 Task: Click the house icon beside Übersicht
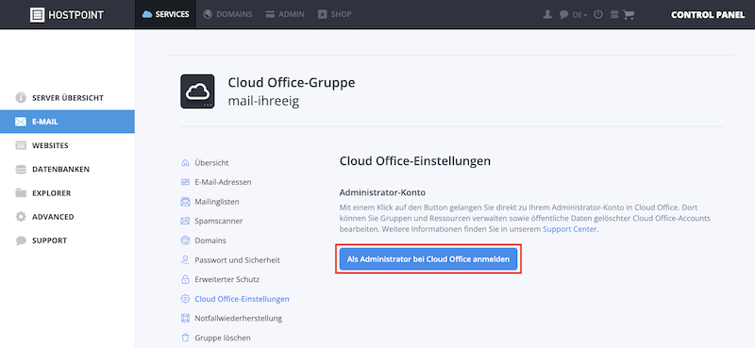coord(185,163)
